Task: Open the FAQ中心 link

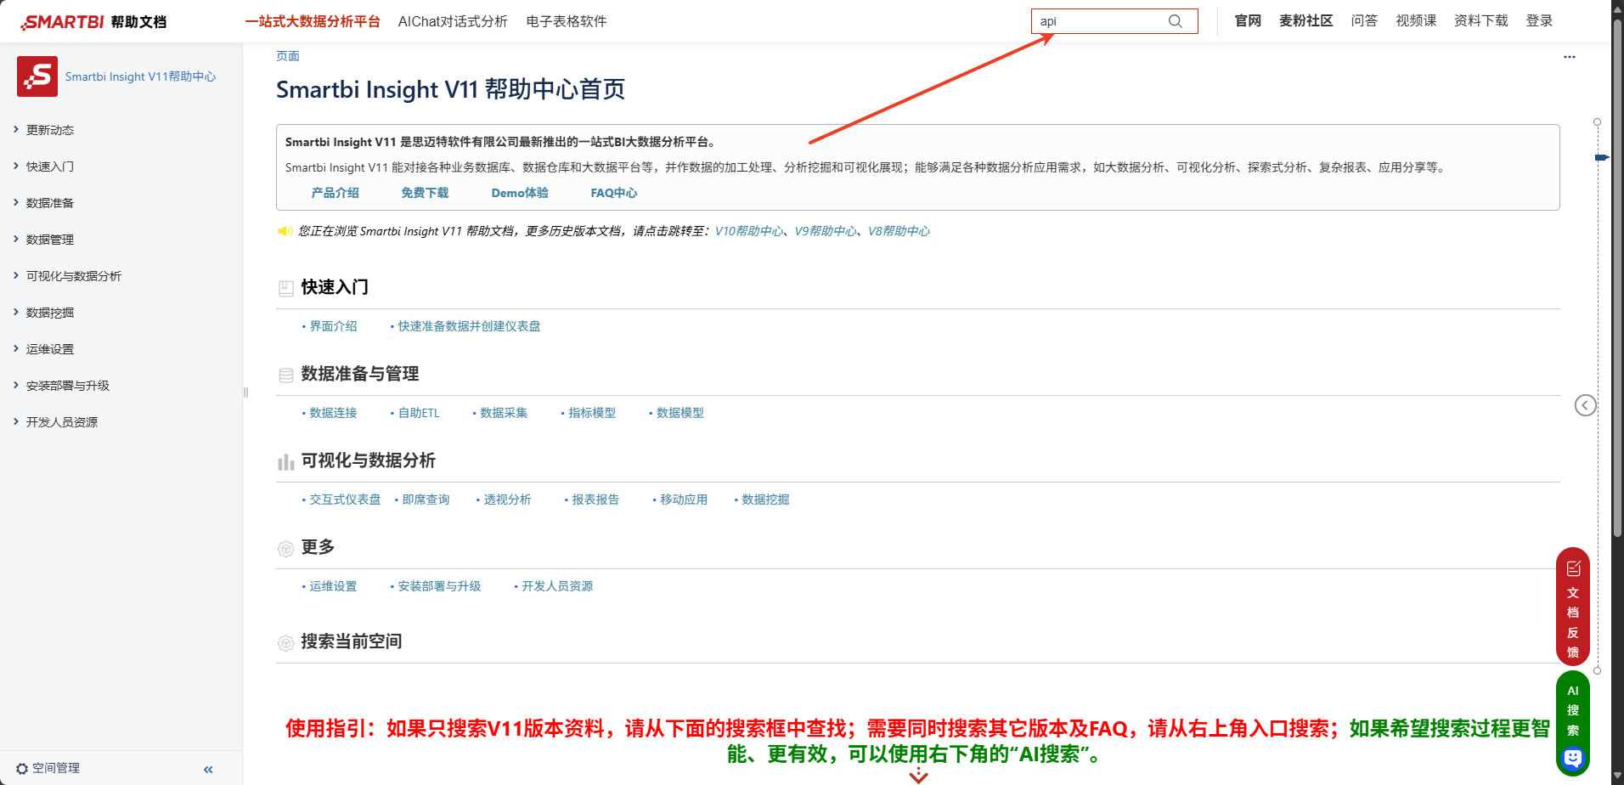Action: point(614,193)
